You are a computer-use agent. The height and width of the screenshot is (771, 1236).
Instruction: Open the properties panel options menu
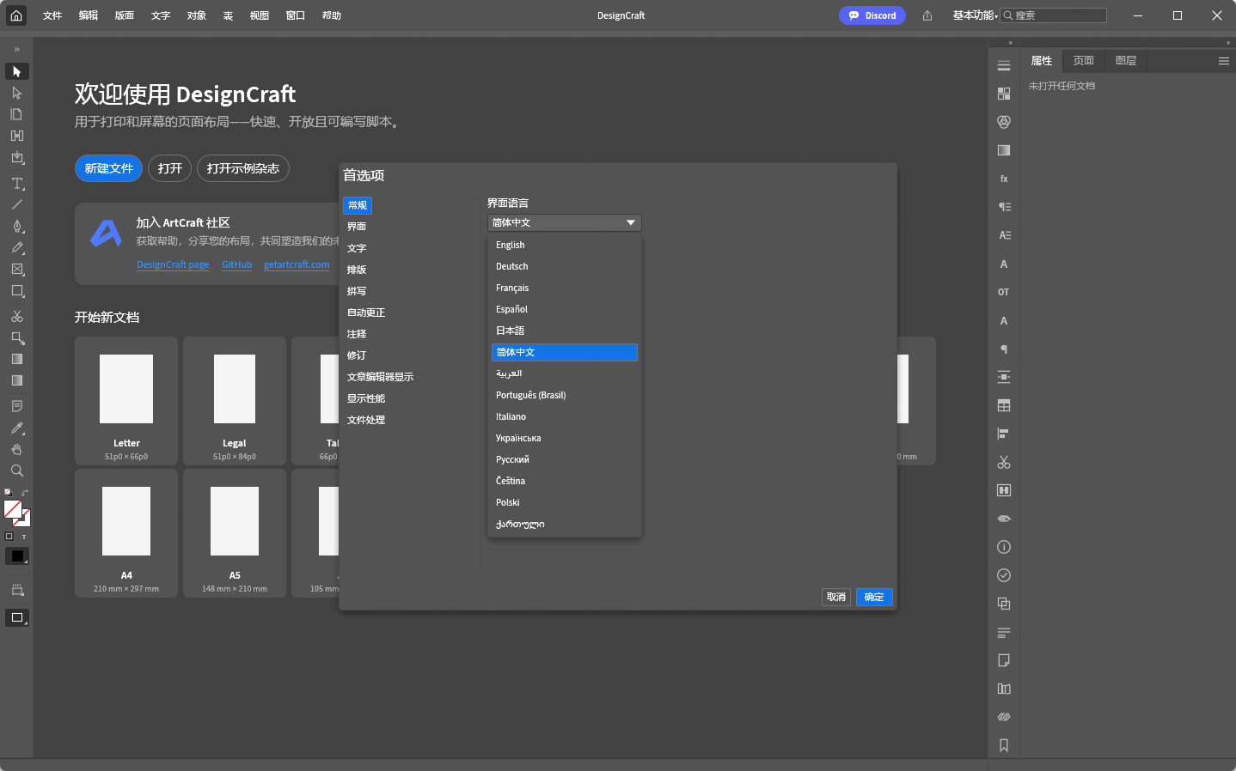tap(1224, 61)
